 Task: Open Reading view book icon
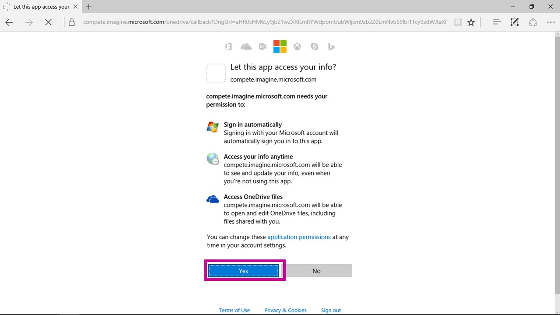click(x=458, y=22)
